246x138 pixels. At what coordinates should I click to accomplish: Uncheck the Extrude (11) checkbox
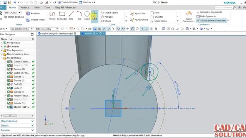pos(8,103)
